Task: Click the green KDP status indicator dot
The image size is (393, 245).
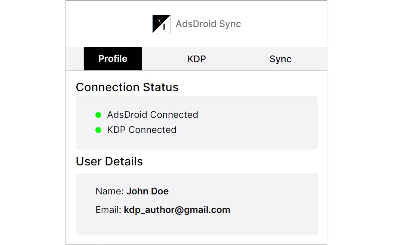Action: click(98, 130)
